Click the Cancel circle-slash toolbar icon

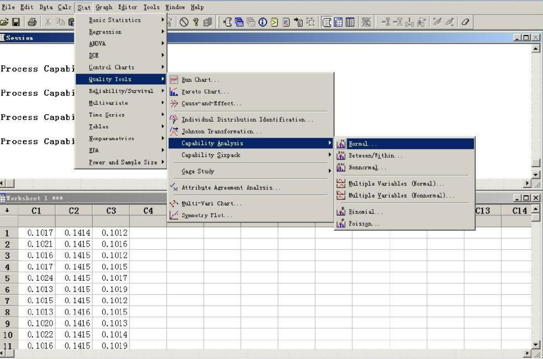coord(184,22)
